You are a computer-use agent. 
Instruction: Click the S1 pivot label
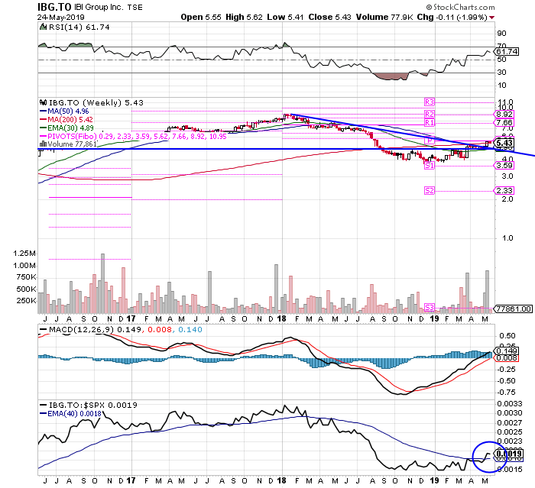pyautogui.click(x=430, y=166)
